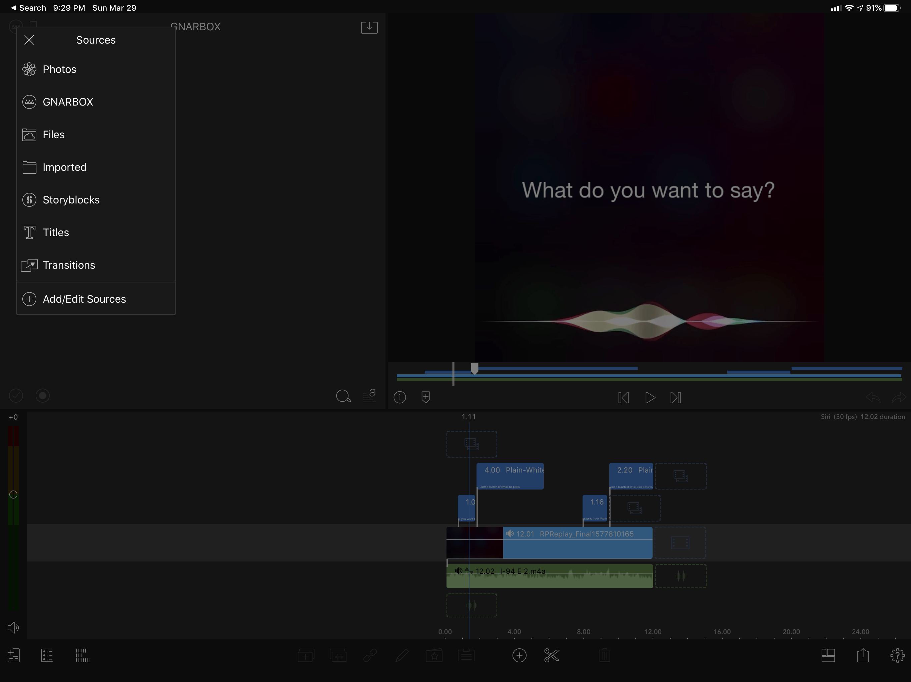This screenshot has height=682, width=911.
Task: Select the I-94 E 2.m4a audio clip
Action: point(550,576)
